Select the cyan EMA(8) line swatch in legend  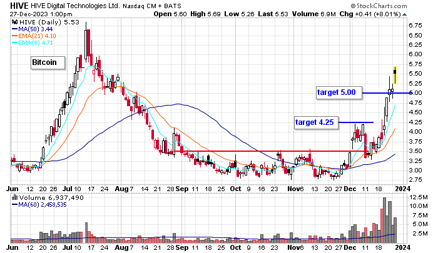[14, 43]
